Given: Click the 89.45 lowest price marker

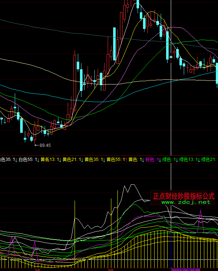Looking at the screenshot, I should 45,145.
